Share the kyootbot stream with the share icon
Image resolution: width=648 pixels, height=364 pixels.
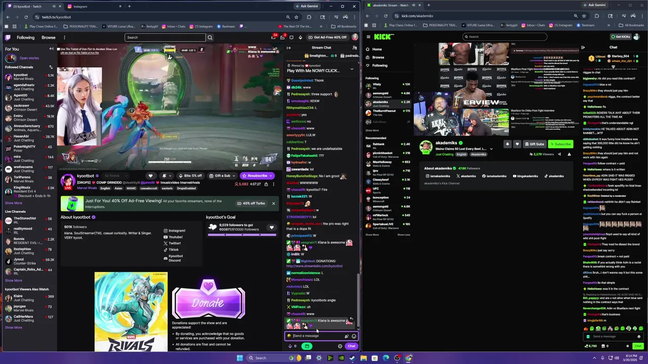tap(266, 184)
